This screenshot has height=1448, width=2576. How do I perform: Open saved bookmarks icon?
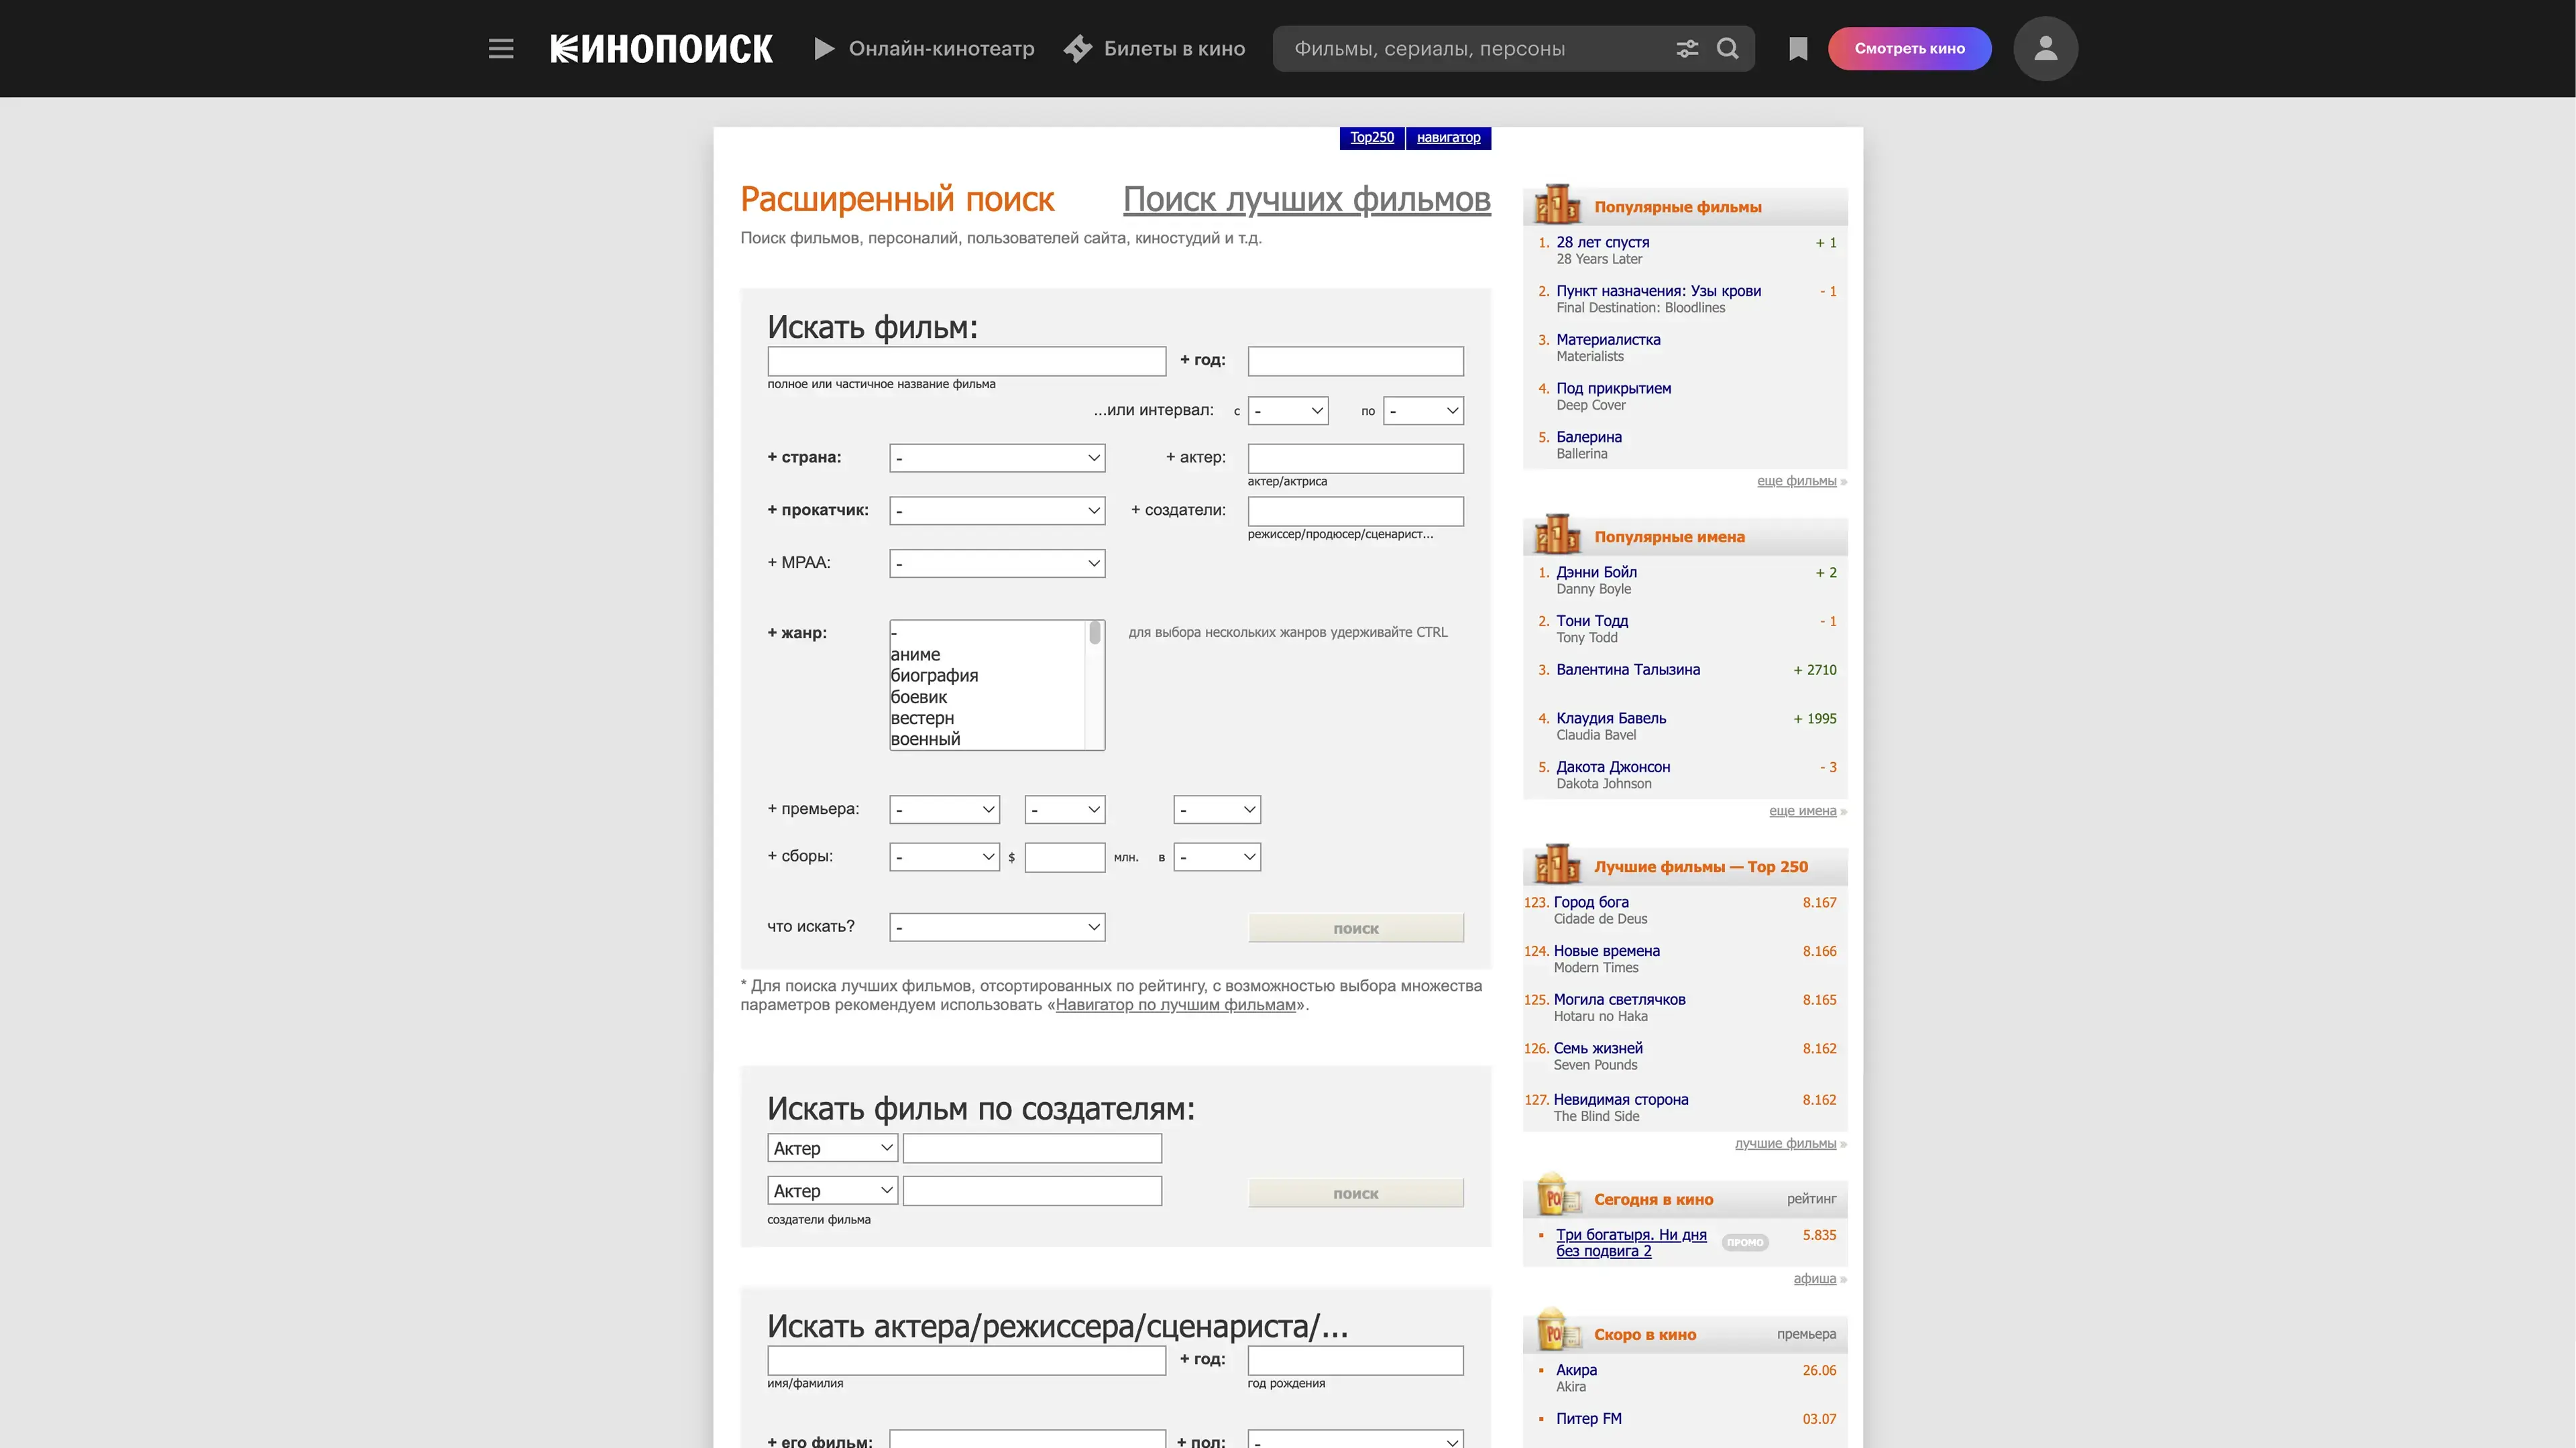click(x=1798, y=48)
